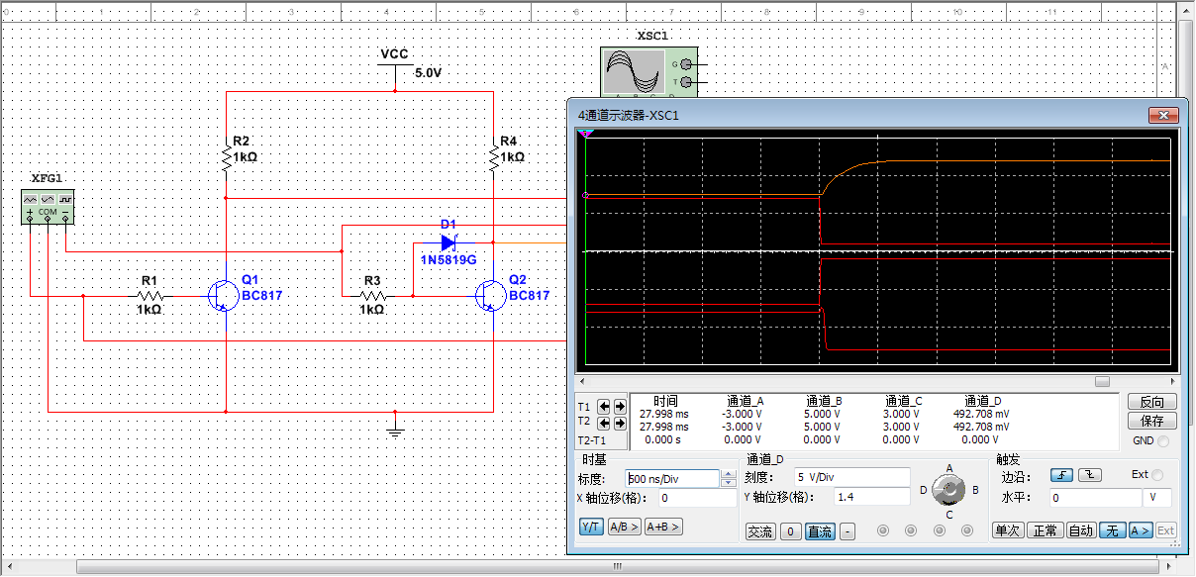Select resistor R2 symbol
Screen dimensions: 1196x577
click(x=226, y=156)
